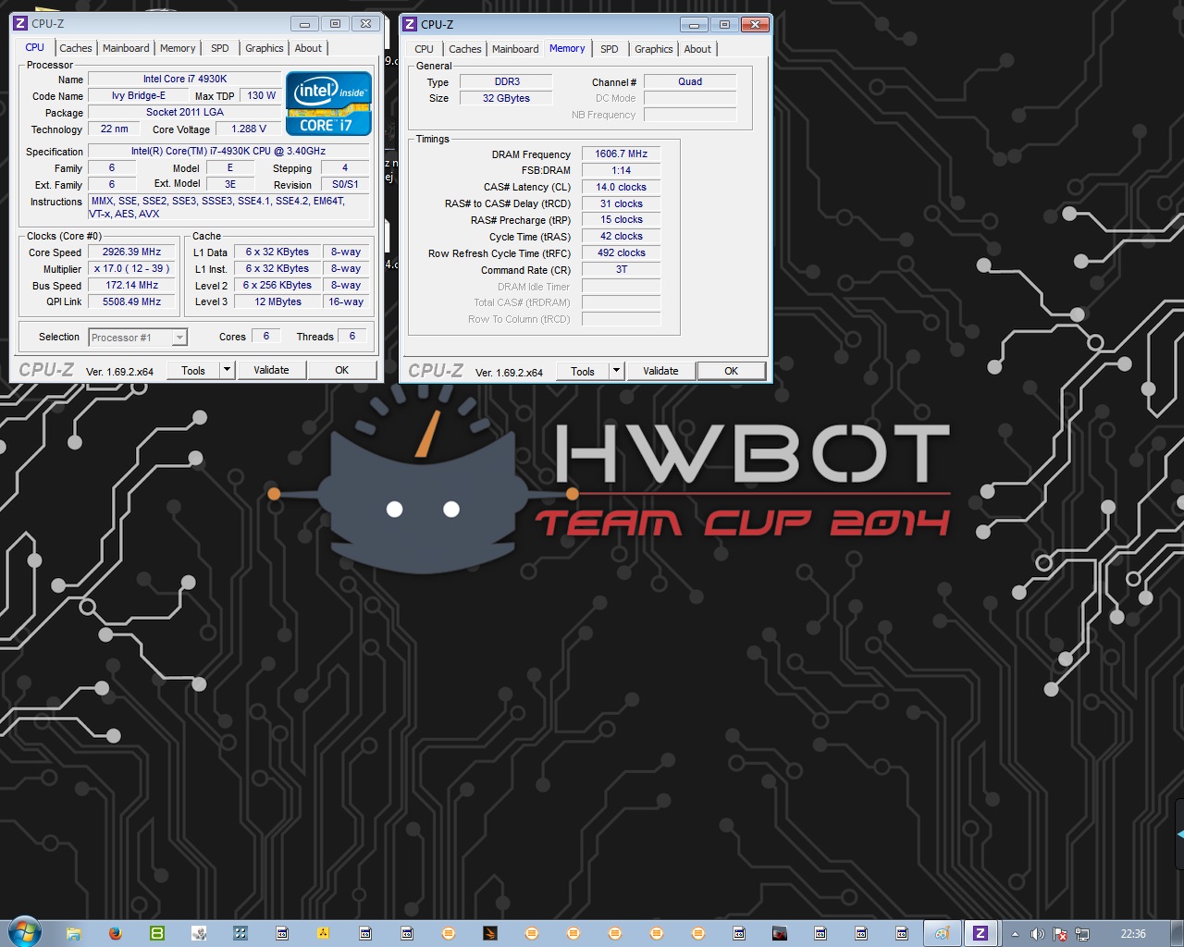The image size is (1184, 947).
Task: Click the Specification field i7-4930K CPU @ 3.40GHz
Action: pyautogui.click(x=228, y=152)
